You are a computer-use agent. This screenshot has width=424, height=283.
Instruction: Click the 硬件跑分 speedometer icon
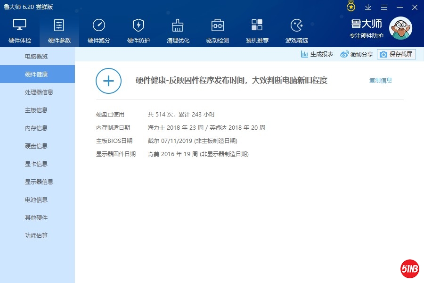(x=99, y=25)
